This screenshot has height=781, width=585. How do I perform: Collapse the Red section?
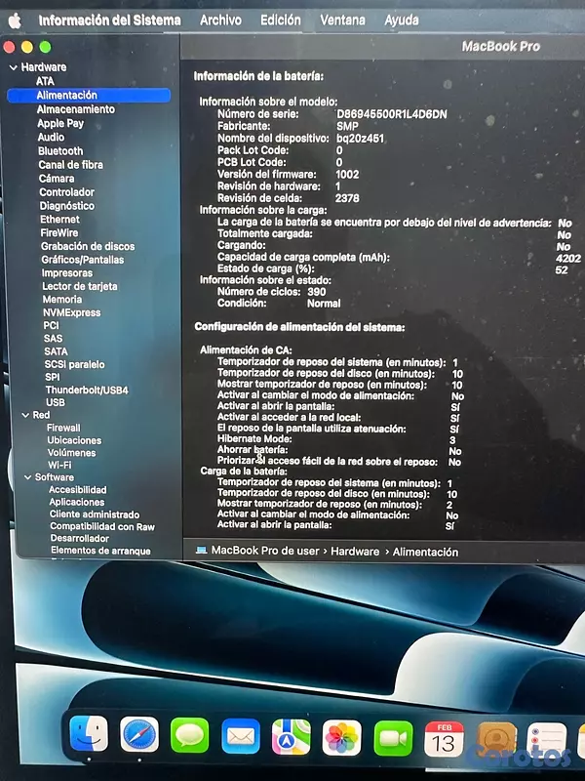click(x=25, y=415)
